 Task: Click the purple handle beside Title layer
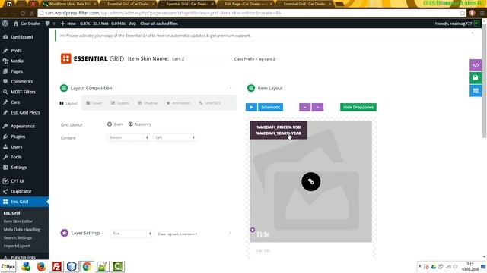click(253, 230)
